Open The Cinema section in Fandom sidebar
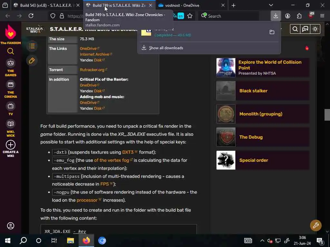 (x=11, y=90)
